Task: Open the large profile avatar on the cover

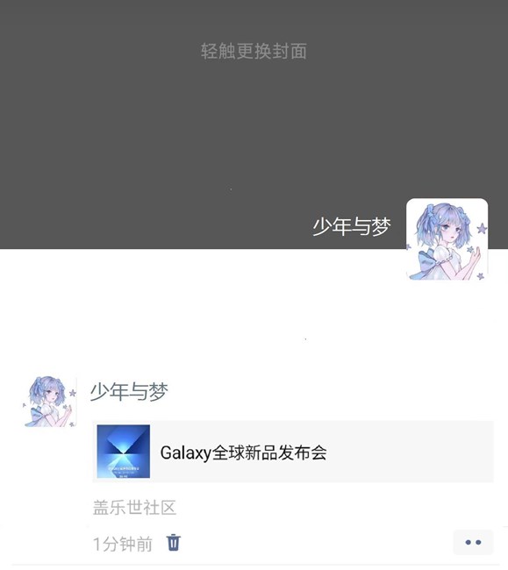Action: tap(447, 239)
